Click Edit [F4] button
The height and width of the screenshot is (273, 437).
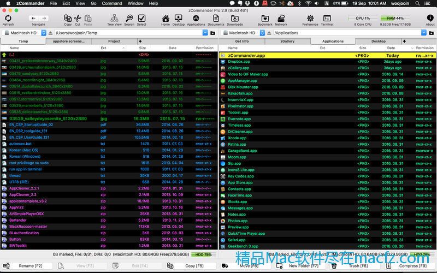pyautogui.click(x=137, y=266)
